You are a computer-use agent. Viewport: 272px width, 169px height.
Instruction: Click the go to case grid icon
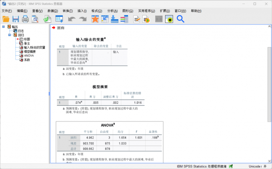[105, 19]
